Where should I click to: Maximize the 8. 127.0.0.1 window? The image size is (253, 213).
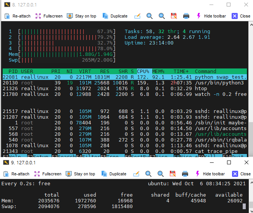pos(229,5)
